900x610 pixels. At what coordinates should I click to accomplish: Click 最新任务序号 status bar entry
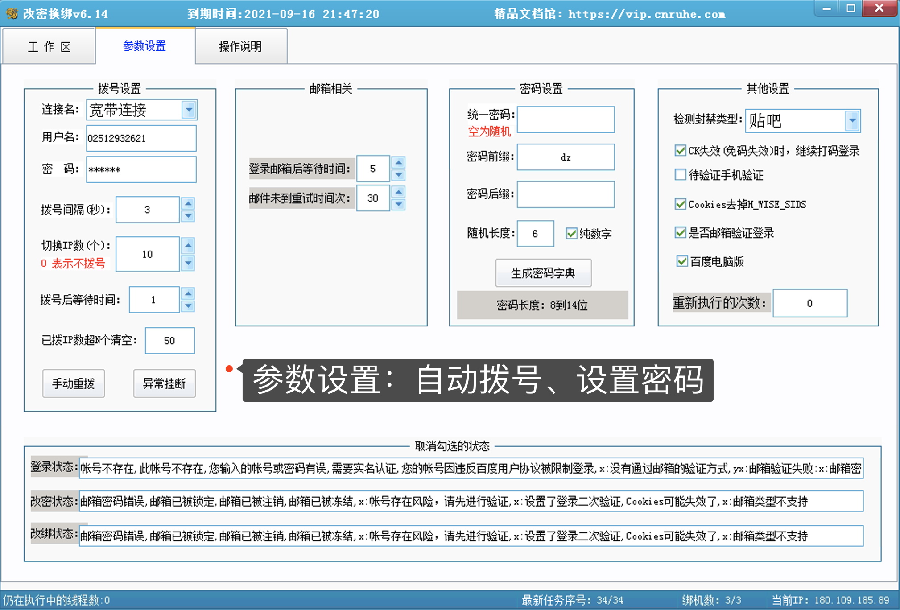(573, 600)
